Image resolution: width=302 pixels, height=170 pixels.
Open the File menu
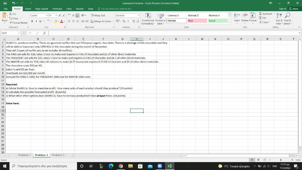point(6,9)
